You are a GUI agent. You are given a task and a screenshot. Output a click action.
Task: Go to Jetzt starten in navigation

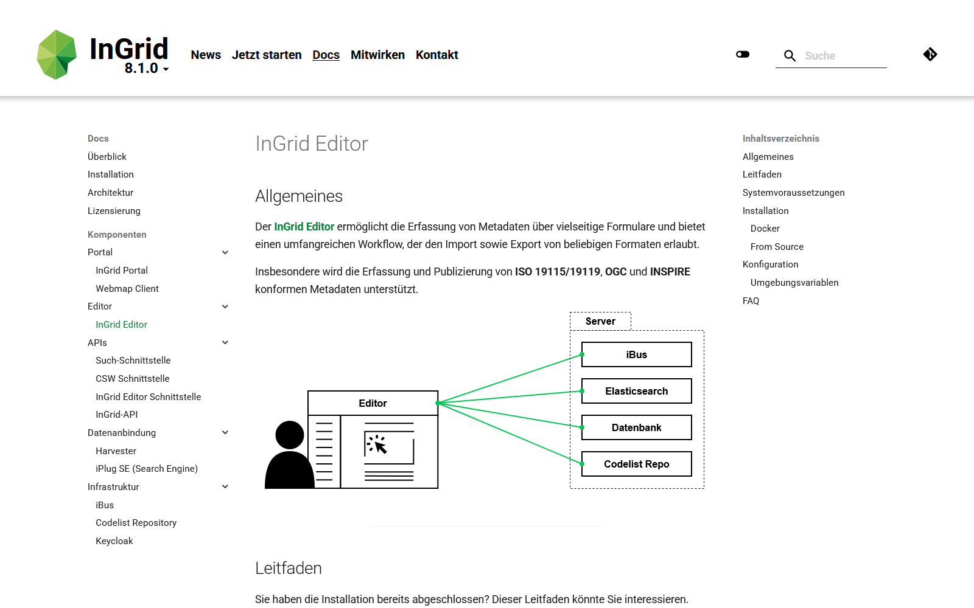pyautogui.click(x=267, y=55)
